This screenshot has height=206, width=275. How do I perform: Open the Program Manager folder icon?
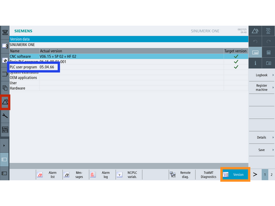tap(5, 74)
